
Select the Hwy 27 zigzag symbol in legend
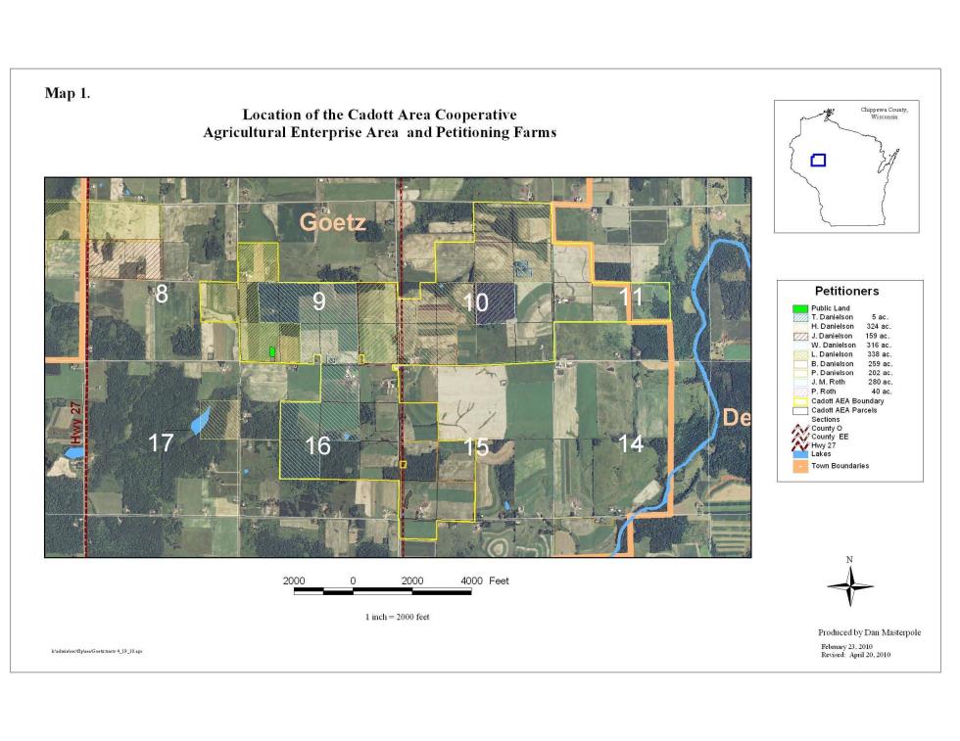click(799, 446)
